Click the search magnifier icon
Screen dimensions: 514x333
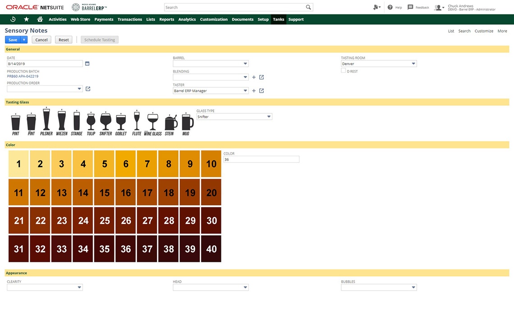pyautogui.click(x=308, y=8)
